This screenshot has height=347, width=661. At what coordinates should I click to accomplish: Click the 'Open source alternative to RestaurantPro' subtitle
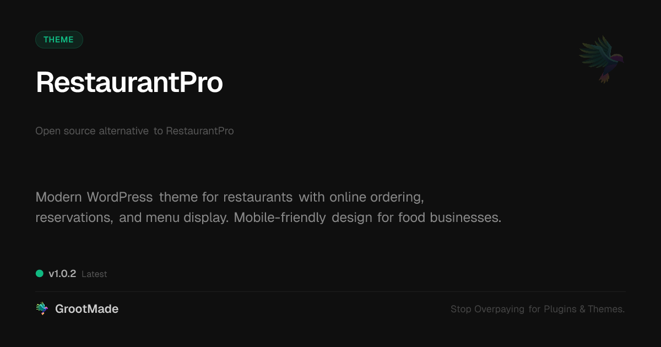pyautogui.click(x=134, y=131)
